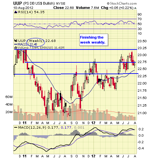Click the green up-triangle next to Chg
This screenshot has height=159, width=152.
click(135, 8)
